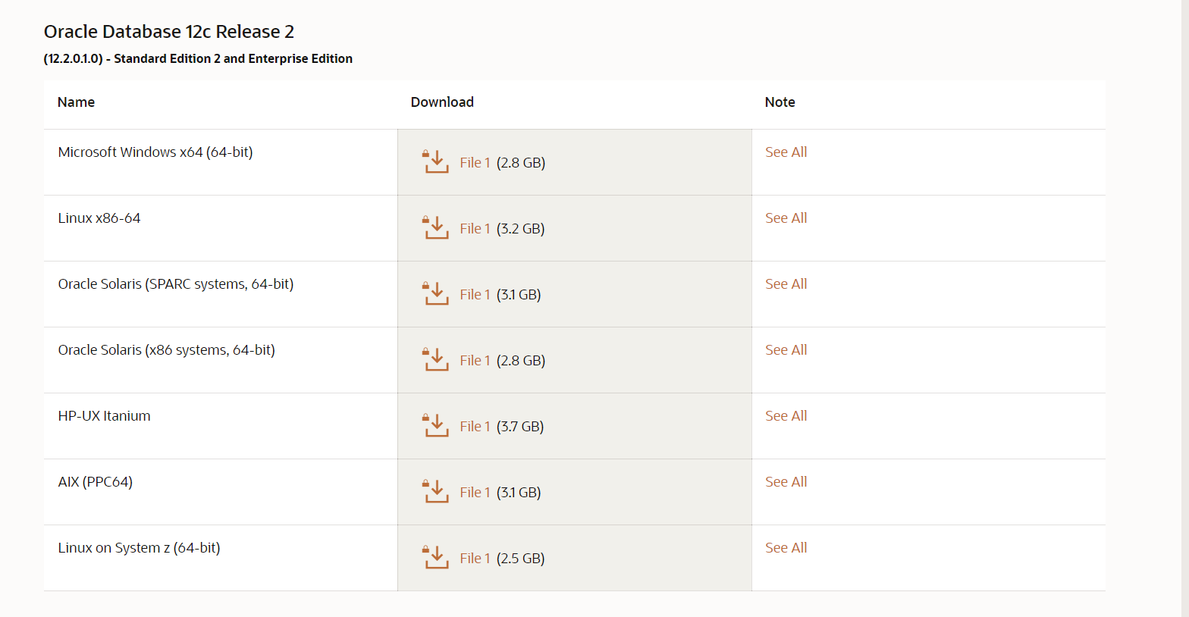Click the Oracle Database 12c Release 2 heading
The width and height of the screenshot is (1189, 617).
169,32
